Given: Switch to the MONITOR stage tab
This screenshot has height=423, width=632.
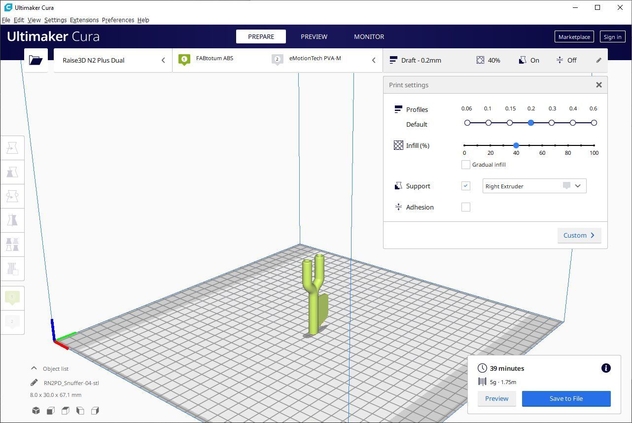Looking at the screenshot, I should [369, 36].
